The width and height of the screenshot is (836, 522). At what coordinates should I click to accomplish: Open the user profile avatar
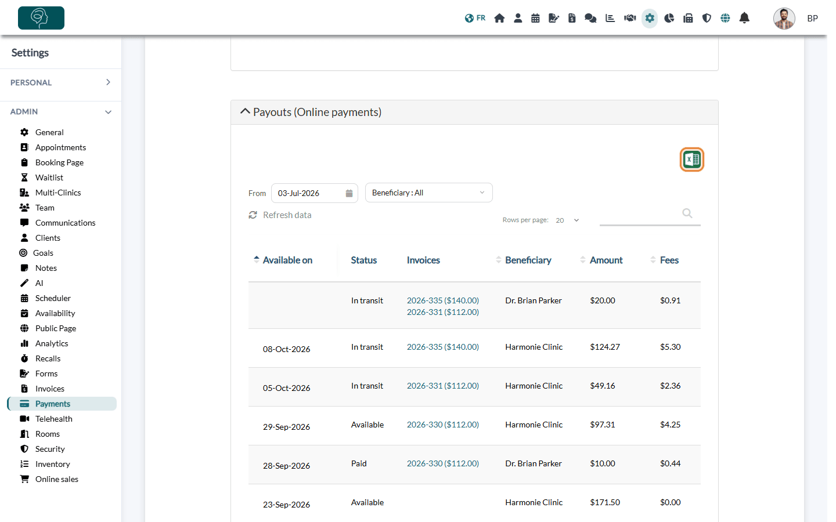[784, 19]
